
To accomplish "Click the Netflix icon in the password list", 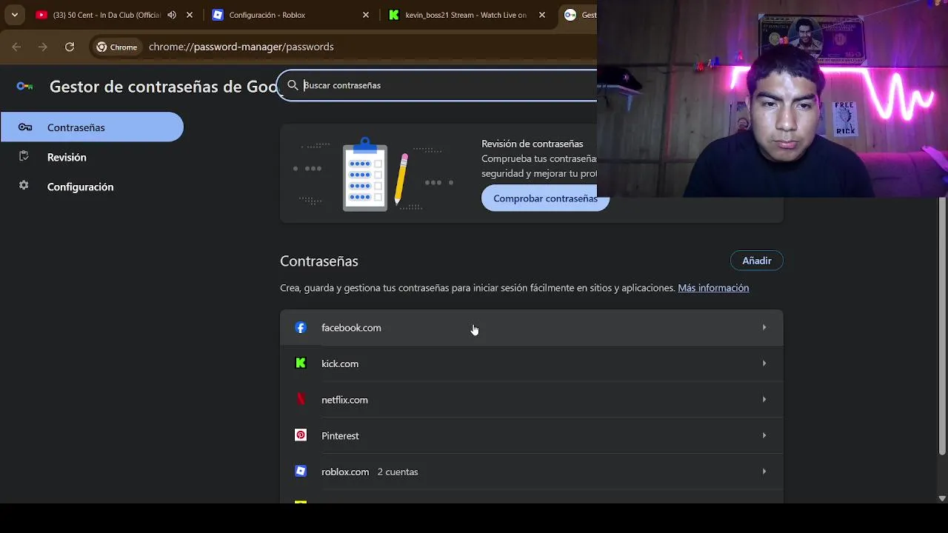I will click(301, 399).
